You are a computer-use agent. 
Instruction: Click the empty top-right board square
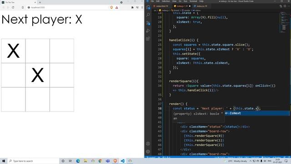pyautogui.click(x=62, y=51)
